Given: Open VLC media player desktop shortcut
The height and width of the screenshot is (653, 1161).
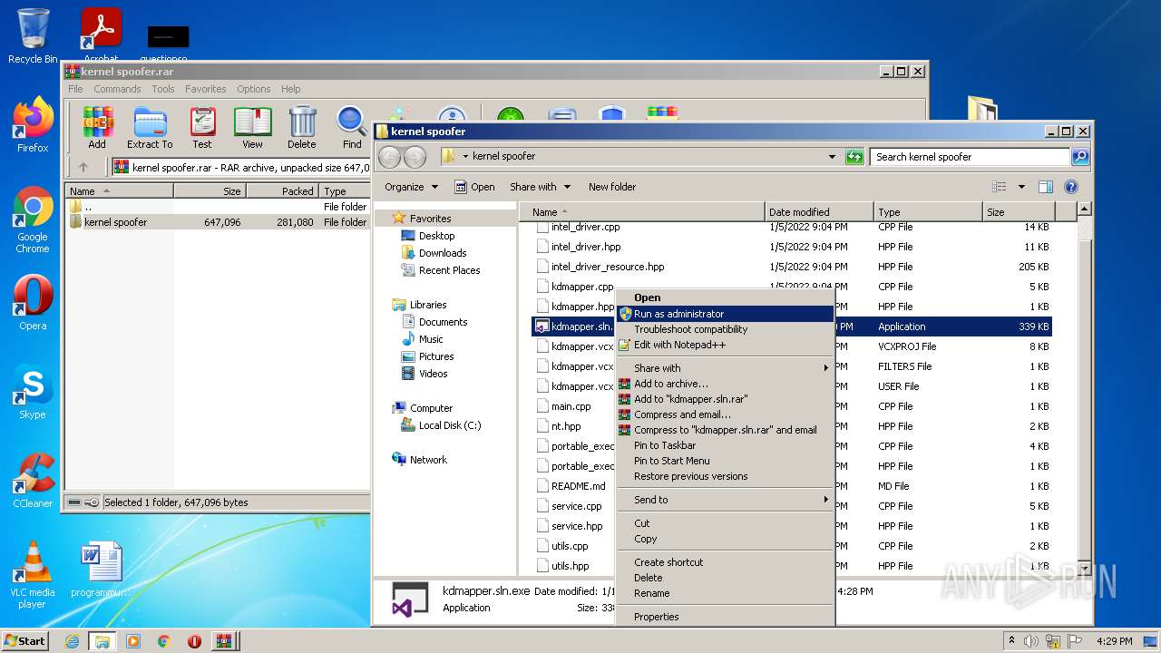Looking at the screenshot, I should pos(33,575).
